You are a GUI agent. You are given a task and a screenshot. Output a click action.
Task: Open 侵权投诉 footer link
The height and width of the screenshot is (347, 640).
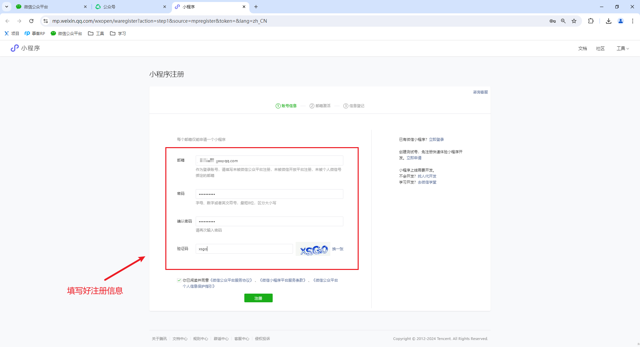[262, 339]
